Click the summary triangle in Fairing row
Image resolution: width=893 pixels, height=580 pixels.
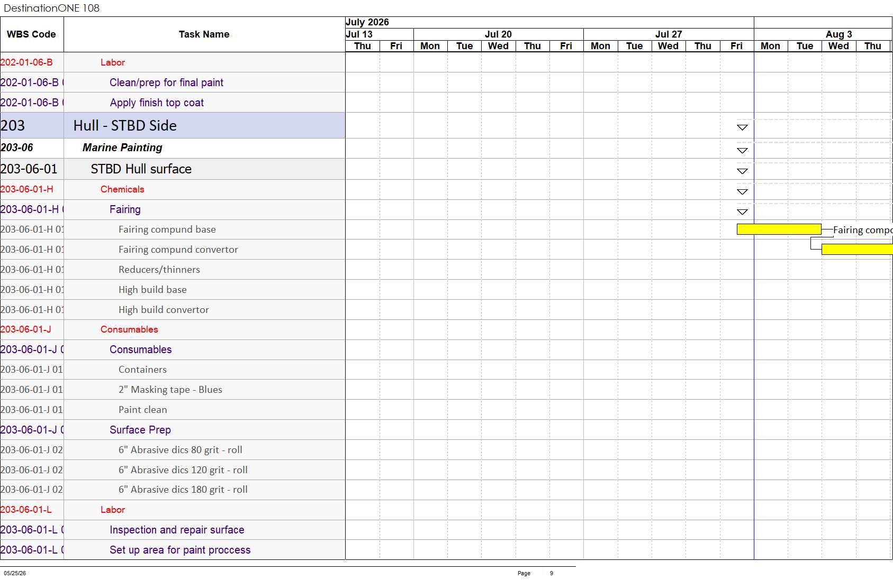click(x=742, y=211)
